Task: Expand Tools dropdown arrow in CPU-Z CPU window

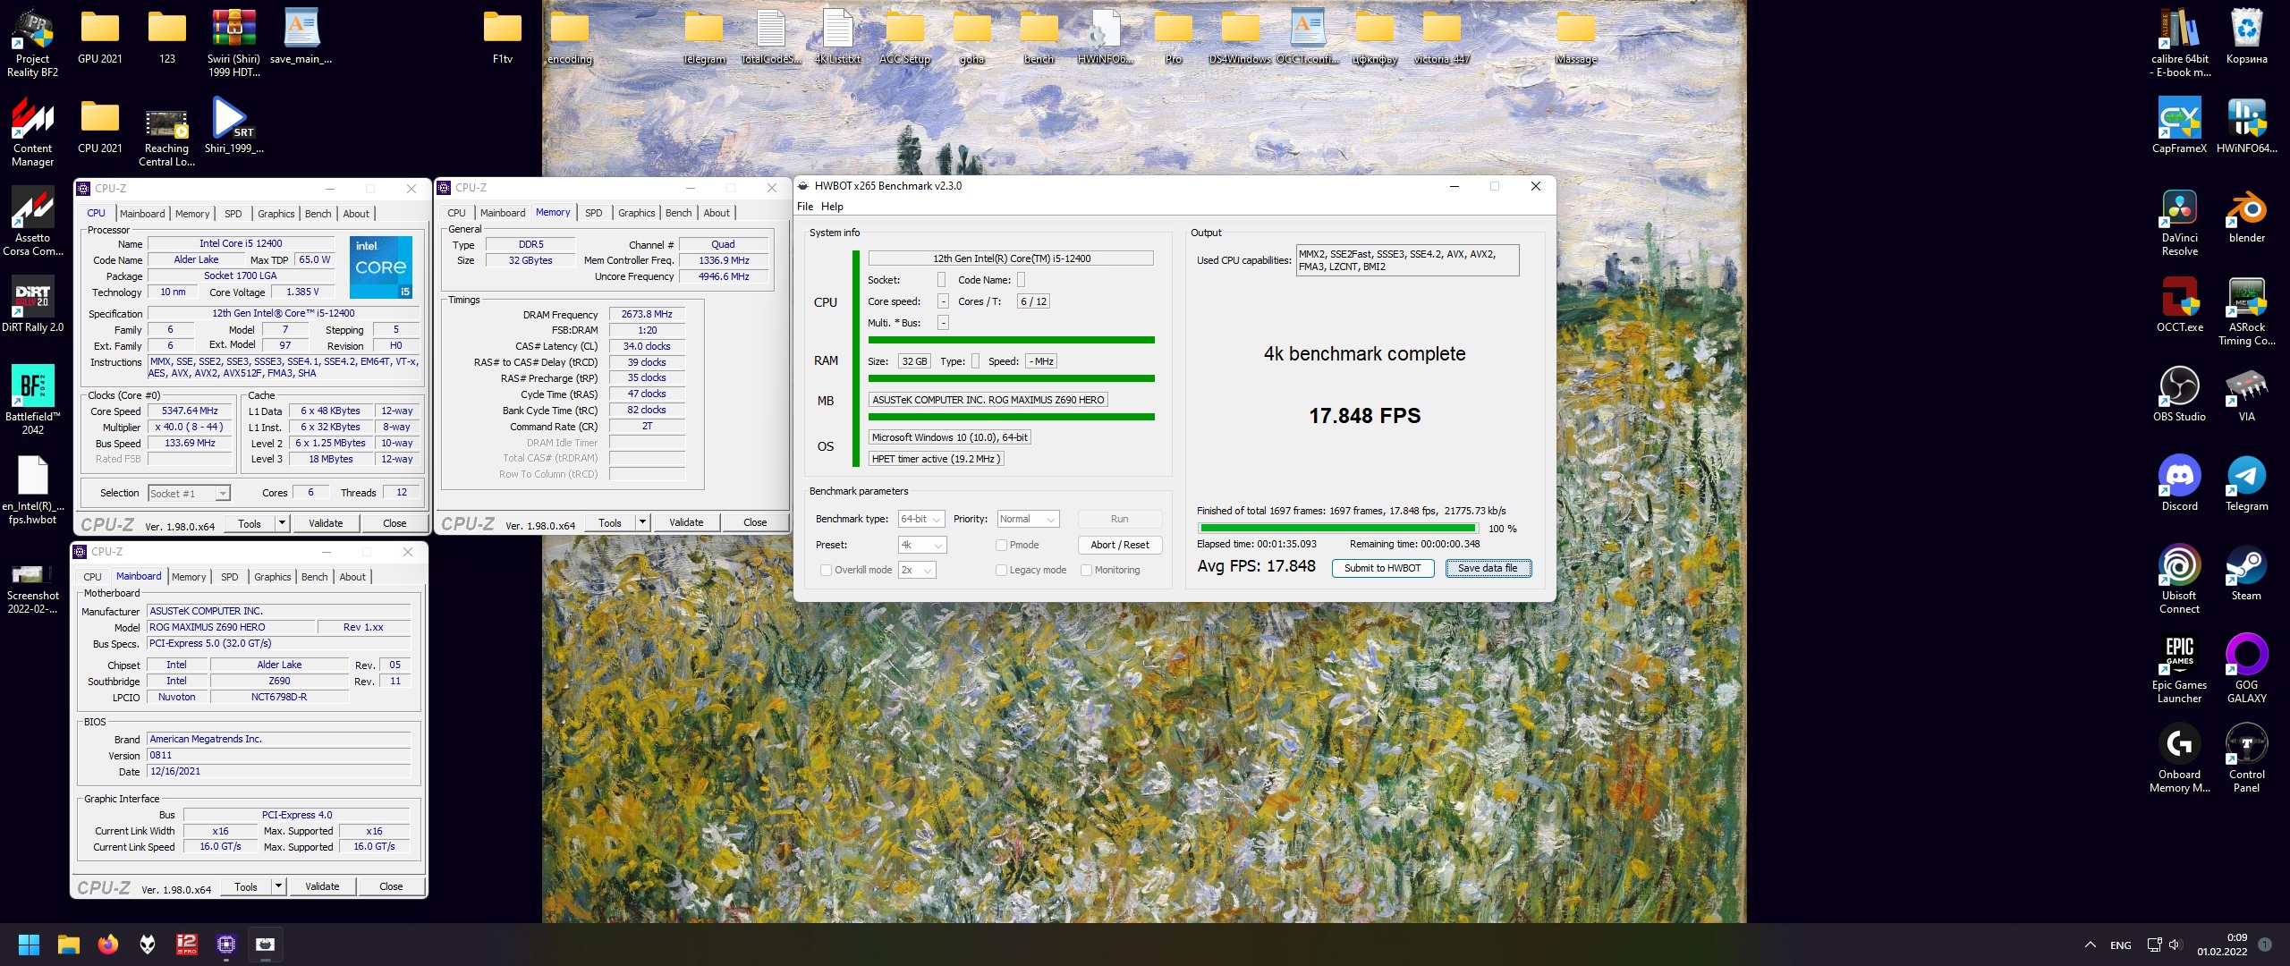Action: 282,523
